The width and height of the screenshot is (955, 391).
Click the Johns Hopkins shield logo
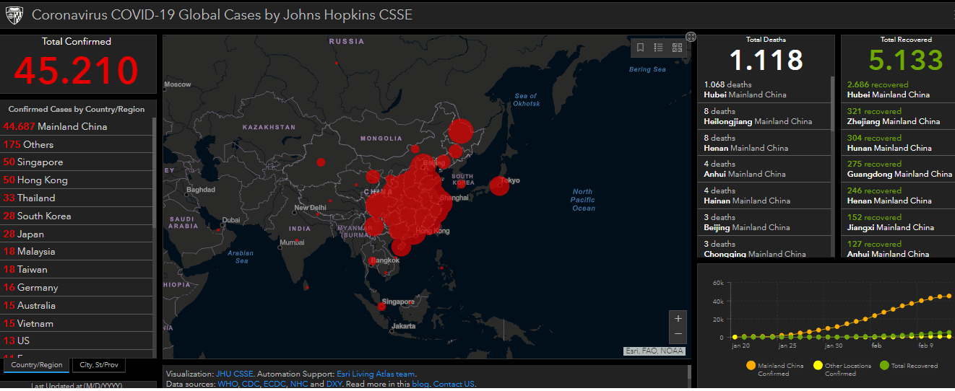tap(14, 14)
